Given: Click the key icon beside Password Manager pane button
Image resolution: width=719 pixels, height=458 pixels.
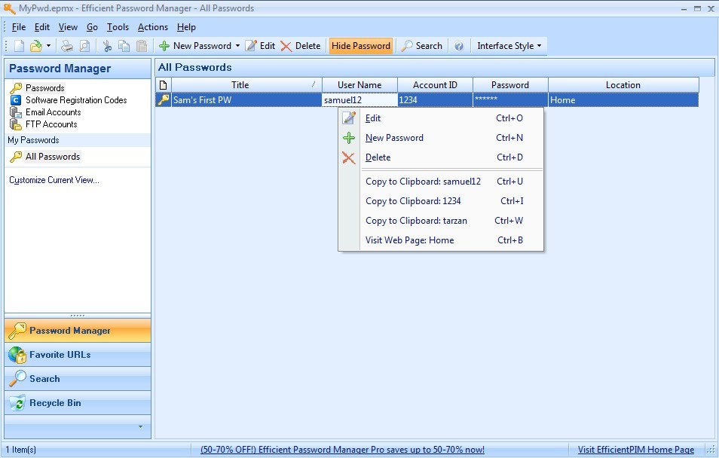Looking at the screenshot, I should 17,331.
